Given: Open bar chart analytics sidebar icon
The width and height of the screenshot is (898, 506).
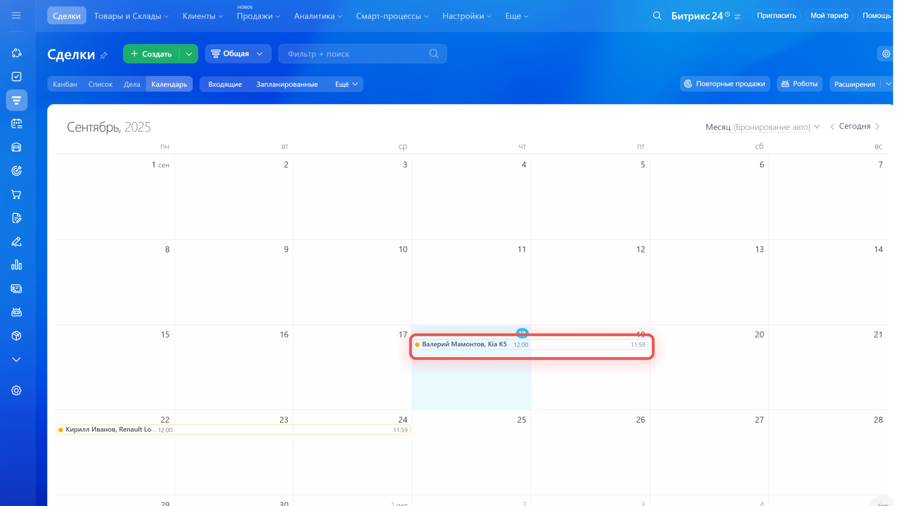Looking at the screenshot, I should click(16, 265).
